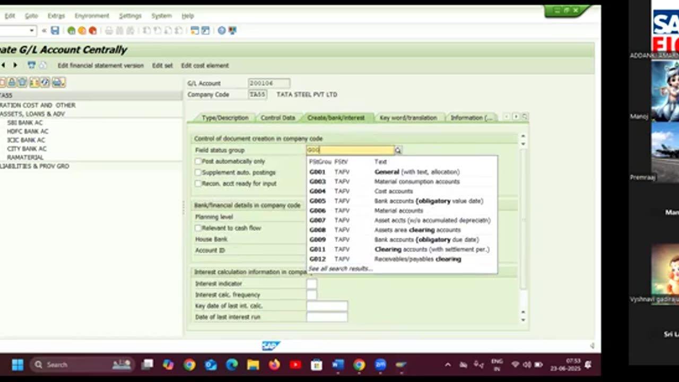Open the Windows Start menu
The image size is (679, 382).
[18, 364]
